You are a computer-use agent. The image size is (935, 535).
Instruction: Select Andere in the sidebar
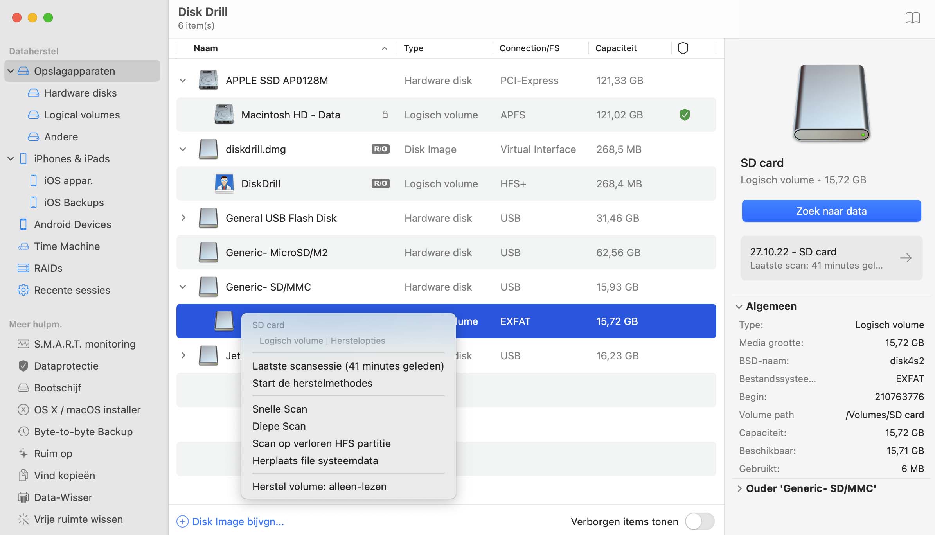pos(61,136)
